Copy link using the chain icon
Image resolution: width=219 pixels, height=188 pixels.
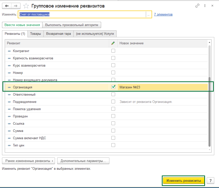pyautogui.click(x=197, y=6)
